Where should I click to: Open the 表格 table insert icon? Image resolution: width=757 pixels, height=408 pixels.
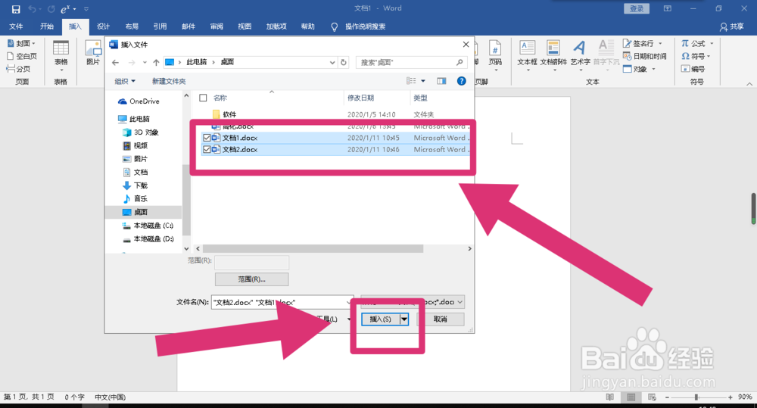[x=61, y=54]
